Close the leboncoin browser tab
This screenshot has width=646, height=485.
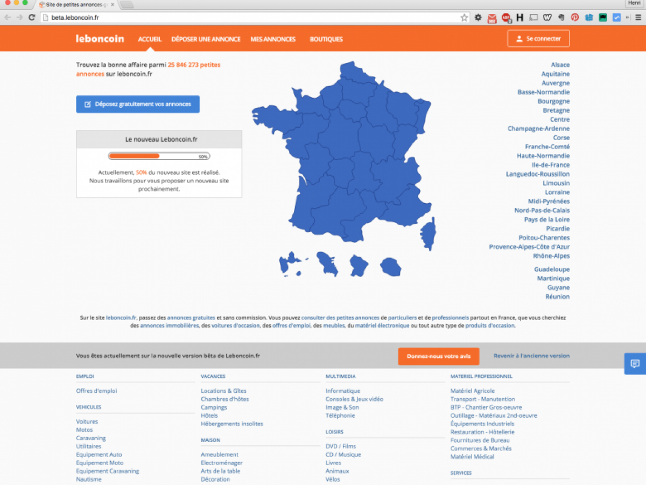pyautogui.click(x=112, y=4)
